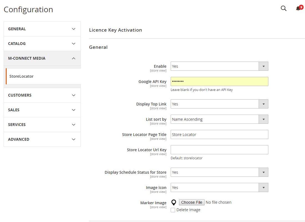305x222 pixels.
Task: Click the Store Locator Url Key field
Action: pyautogui.click(x=219, y=150)
